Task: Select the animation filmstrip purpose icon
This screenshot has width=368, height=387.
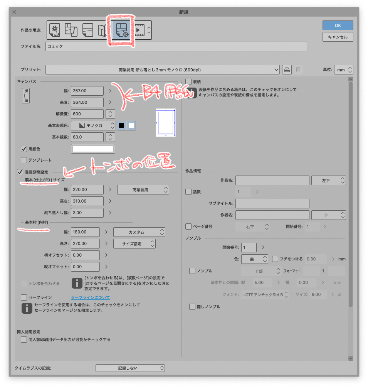Action: pos(139,30)
